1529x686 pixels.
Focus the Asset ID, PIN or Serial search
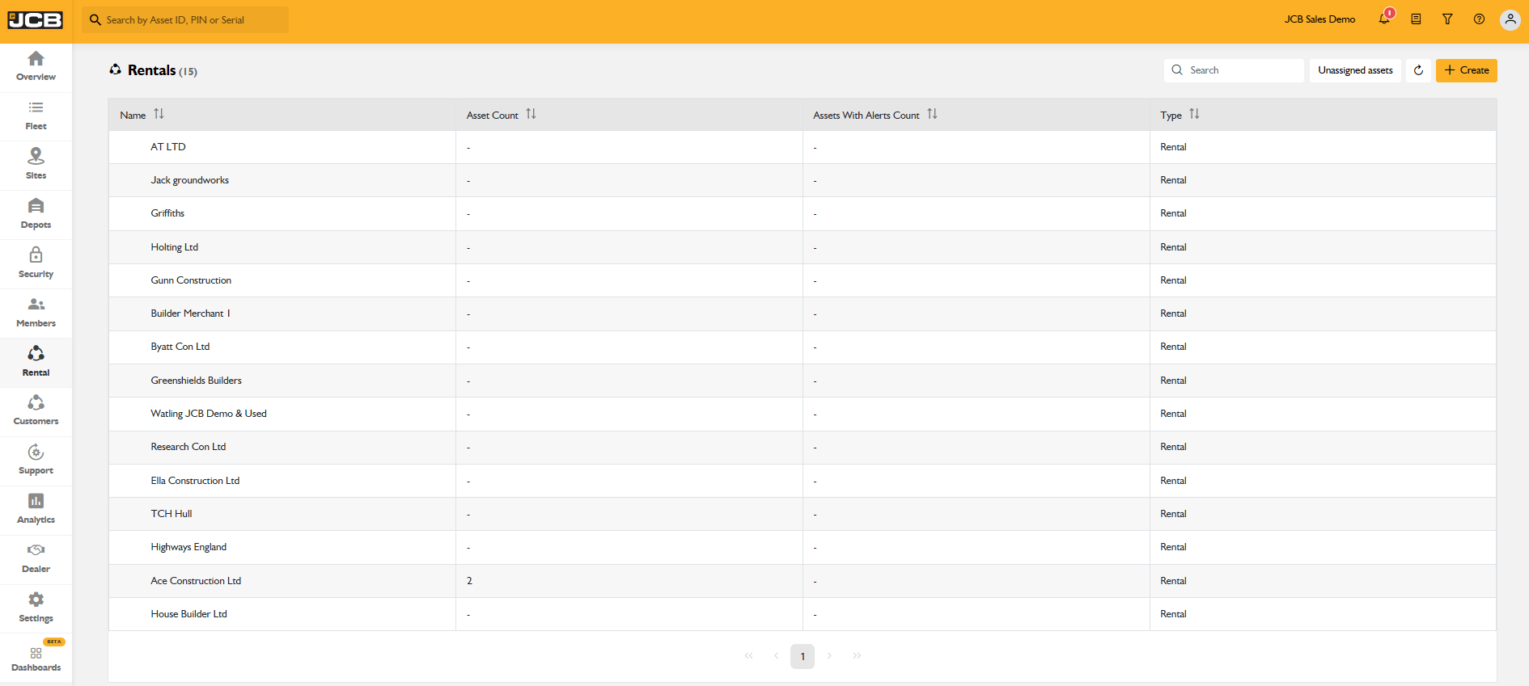[185, 20]
